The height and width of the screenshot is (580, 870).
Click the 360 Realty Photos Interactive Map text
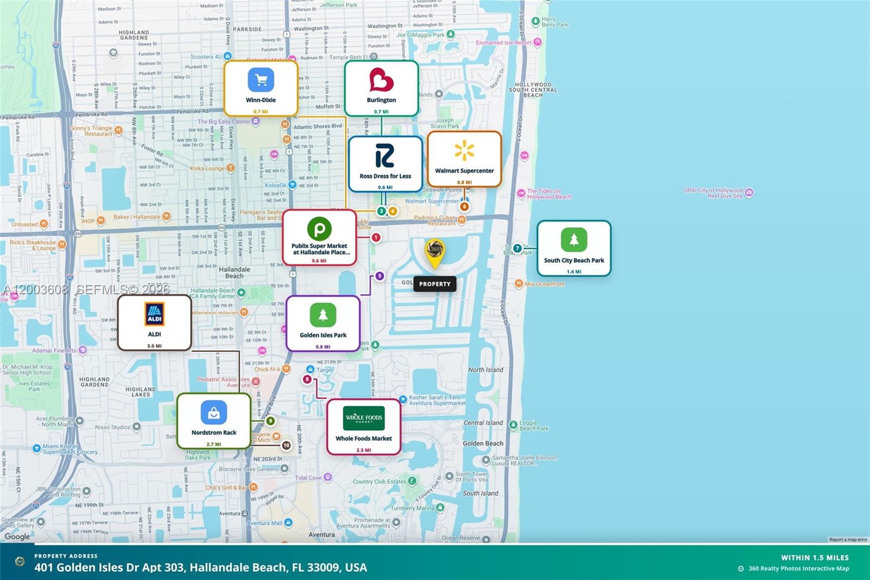(798, 569)
